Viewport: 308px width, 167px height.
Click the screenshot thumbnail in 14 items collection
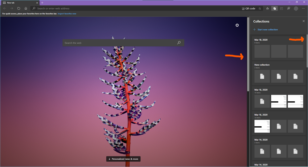[x=262, y=126]
